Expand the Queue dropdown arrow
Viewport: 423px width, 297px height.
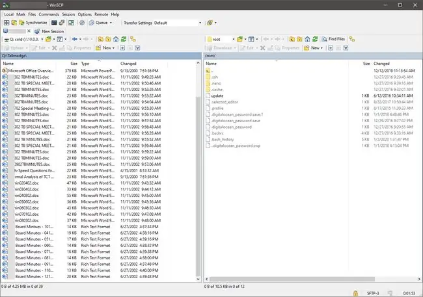(111, 23)
